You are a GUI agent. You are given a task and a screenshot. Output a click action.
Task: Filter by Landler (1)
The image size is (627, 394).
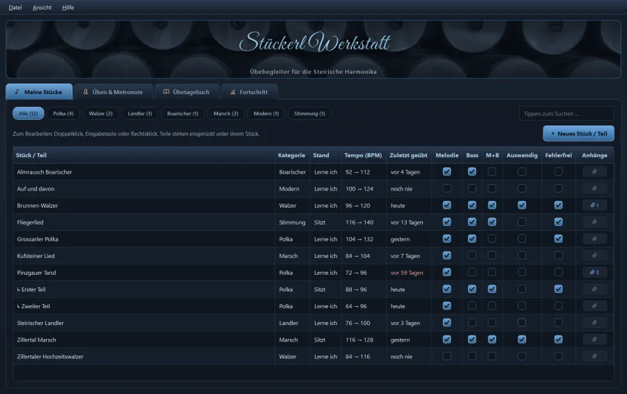click(139, 113)
